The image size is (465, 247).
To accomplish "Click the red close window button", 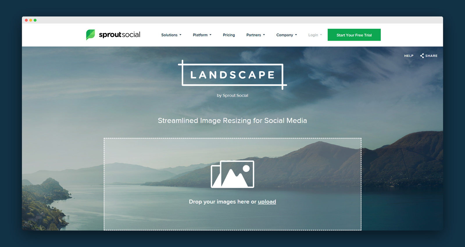I will (26, 20).
